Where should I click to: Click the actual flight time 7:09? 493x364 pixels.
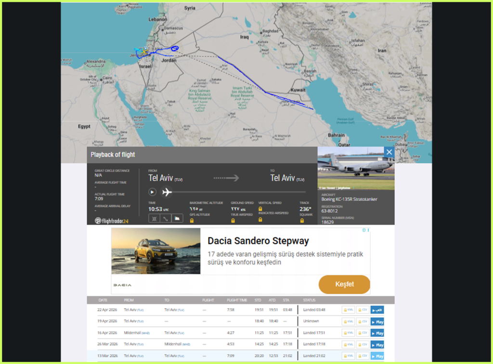tap(99, 199)
